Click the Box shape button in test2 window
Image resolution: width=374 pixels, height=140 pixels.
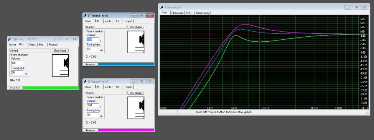point(136,27)
